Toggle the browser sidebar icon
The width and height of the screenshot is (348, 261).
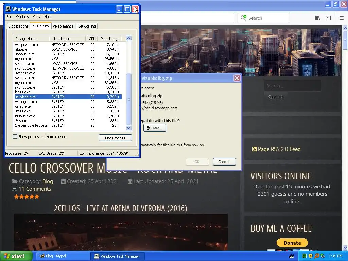tap(328, 18)
